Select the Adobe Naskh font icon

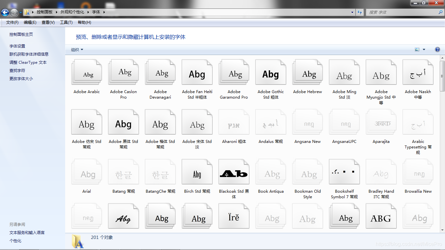pos(418,72)
